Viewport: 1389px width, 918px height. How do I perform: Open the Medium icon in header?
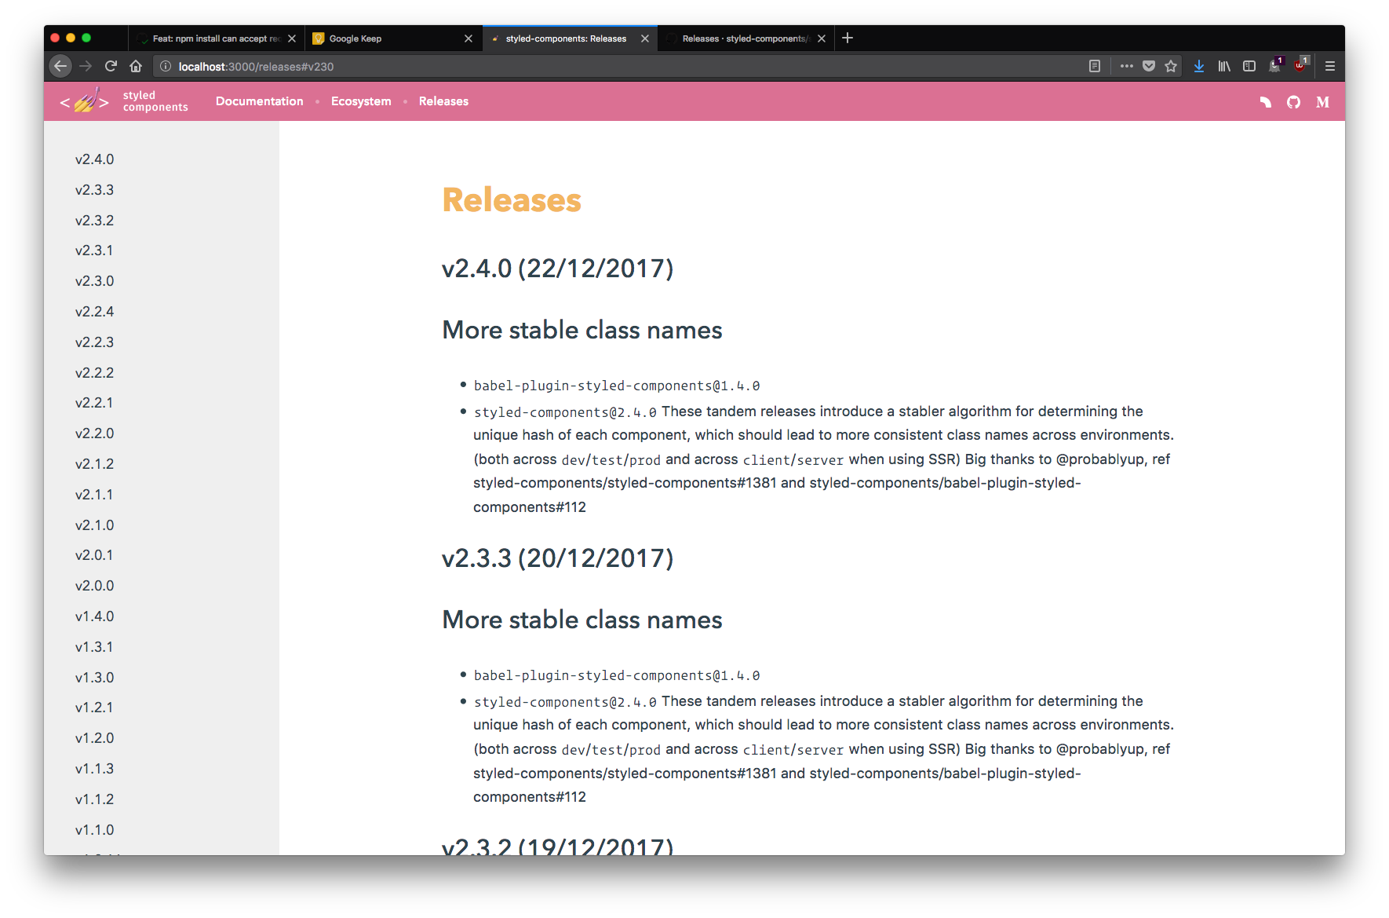click(x=1322, y=102)
